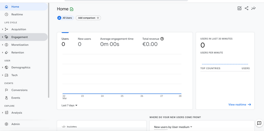The image size is (264, 131).
Task: Click the feedback chat bubble icon
Action: [259, 123]
